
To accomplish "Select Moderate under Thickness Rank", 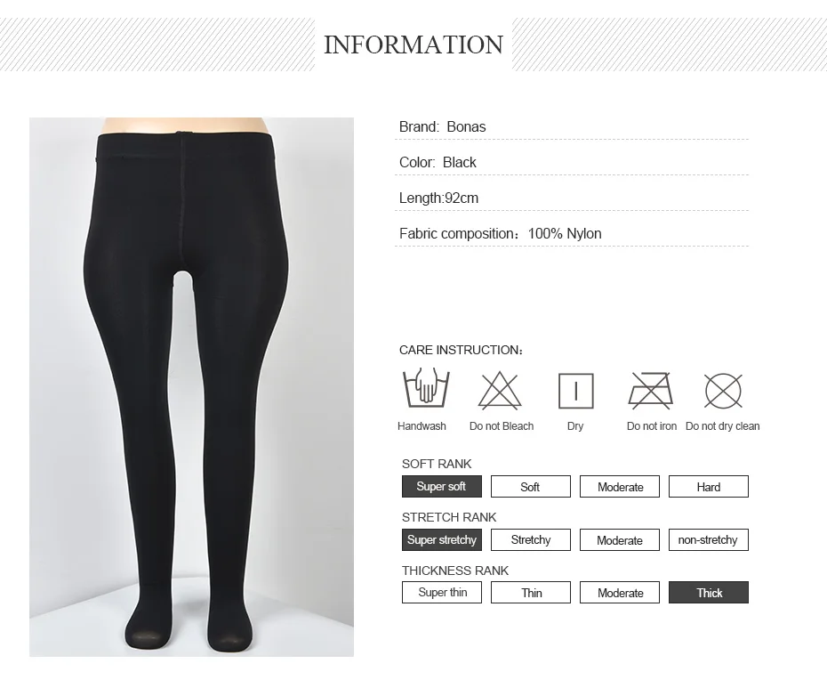I will point(620,593).
